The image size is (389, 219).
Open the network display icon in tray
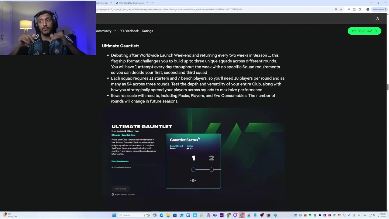click(370, 215)
